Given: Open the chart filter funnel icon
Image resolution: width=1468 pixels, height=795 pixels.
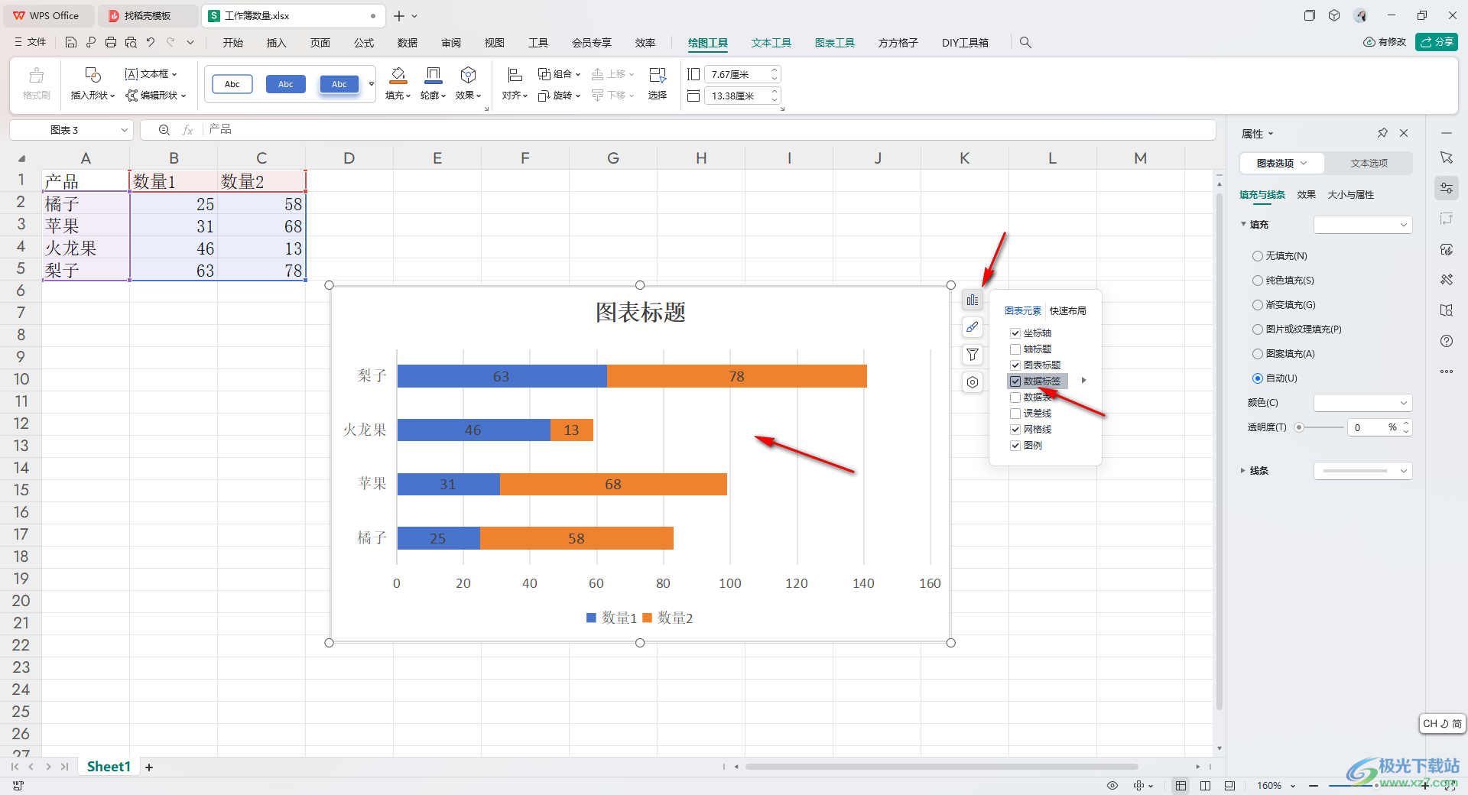Looking at the screenshot, I should point(972,355).
